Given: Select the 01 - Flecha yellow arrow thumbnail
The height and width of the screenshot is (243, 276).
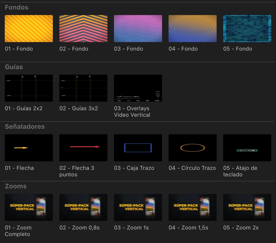Looking at the screenshot, I should [x=29, y=148].
